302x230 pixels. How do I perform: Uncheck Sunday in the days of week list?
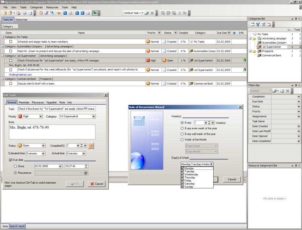click(x=183, y=187)
